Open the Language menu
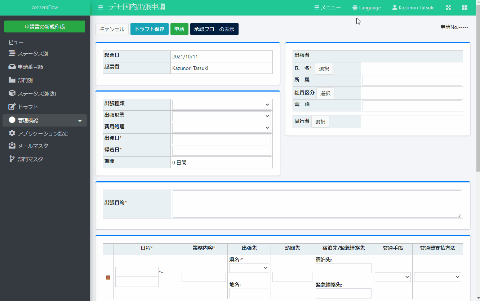 366,8
